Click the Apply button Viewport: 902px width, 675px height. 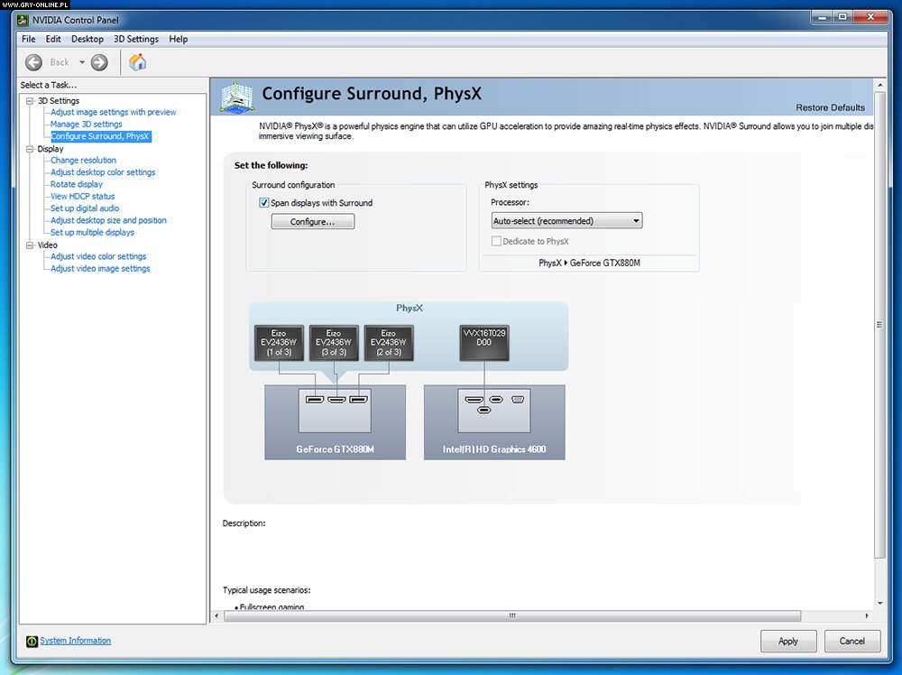point(787,641)
